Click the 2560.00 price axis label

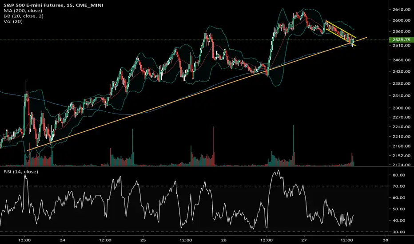[x=401, y=31]
